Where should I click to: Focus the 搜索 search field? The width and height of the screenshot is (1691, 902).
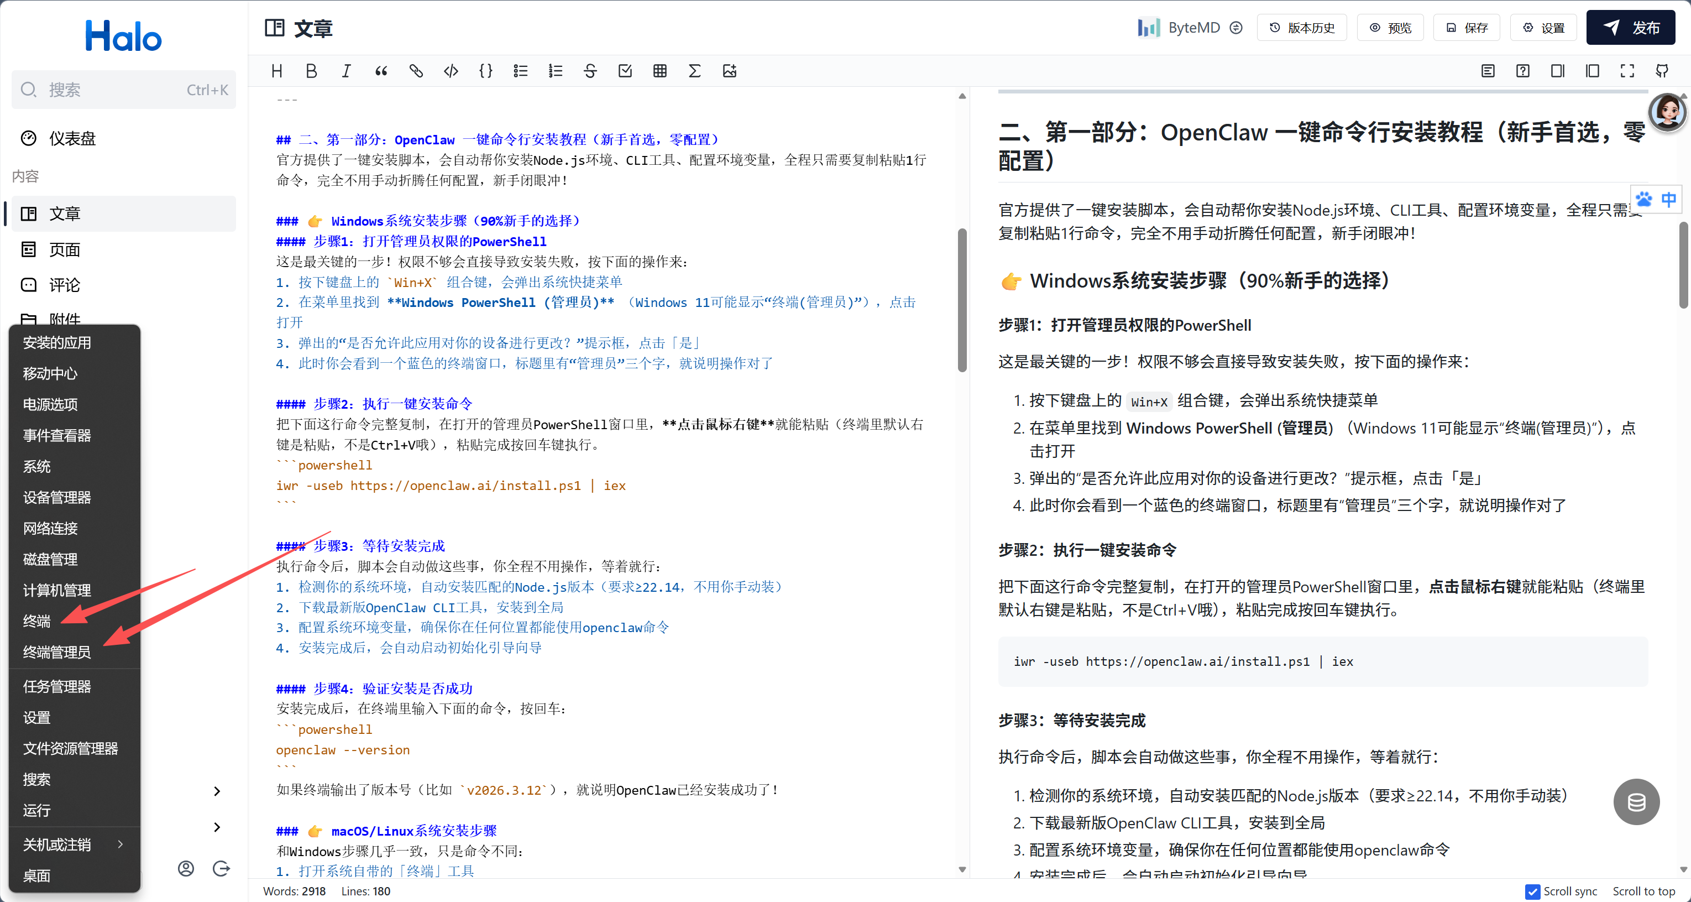click(x=123, y=90)
